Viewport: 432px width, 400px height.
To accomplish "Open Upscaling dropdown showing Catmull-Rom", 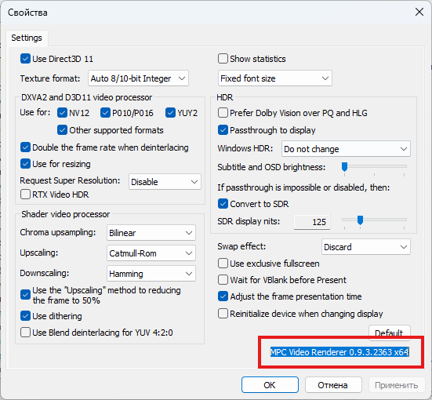I will tap(151, 253).
